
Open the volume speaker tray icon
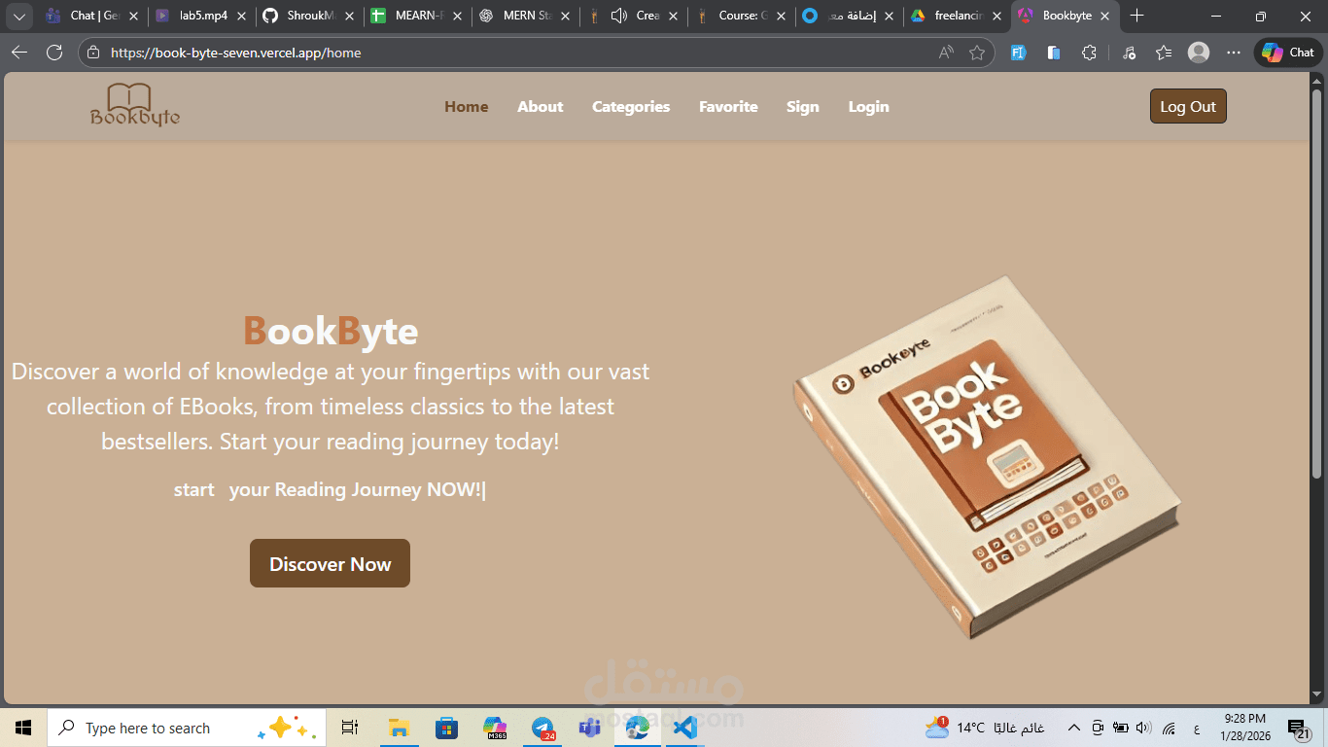[x=1143, y=728]
